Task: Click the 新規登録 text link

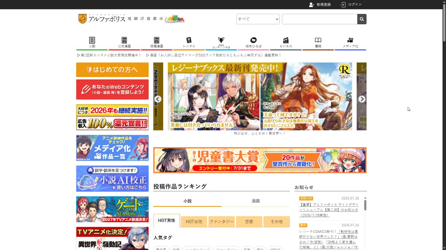Action: click(324, 5)
